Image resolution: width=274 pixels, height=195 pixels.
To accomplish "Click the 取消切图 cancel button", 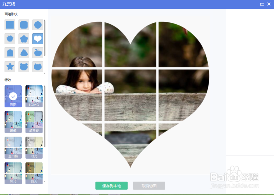I will 149,186.
